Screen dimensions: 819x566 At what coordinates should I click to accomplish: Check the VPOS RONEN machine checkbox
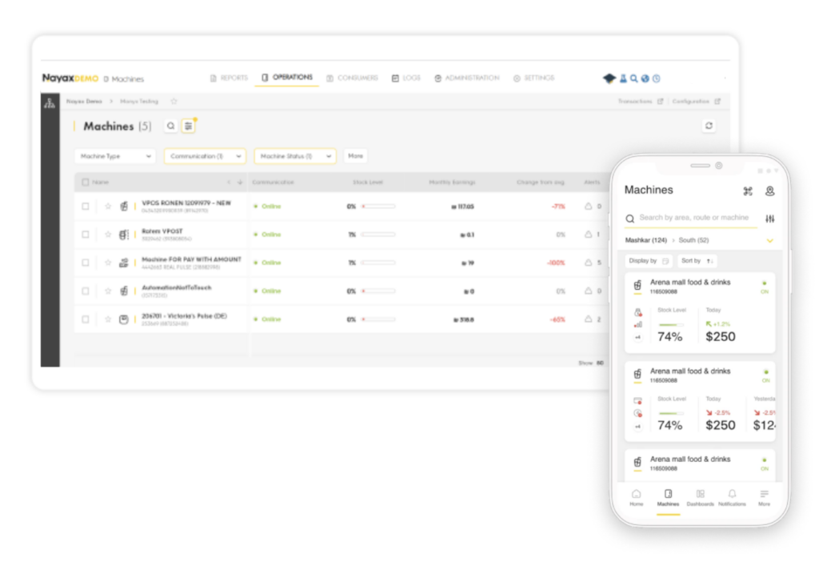[86, 207]
